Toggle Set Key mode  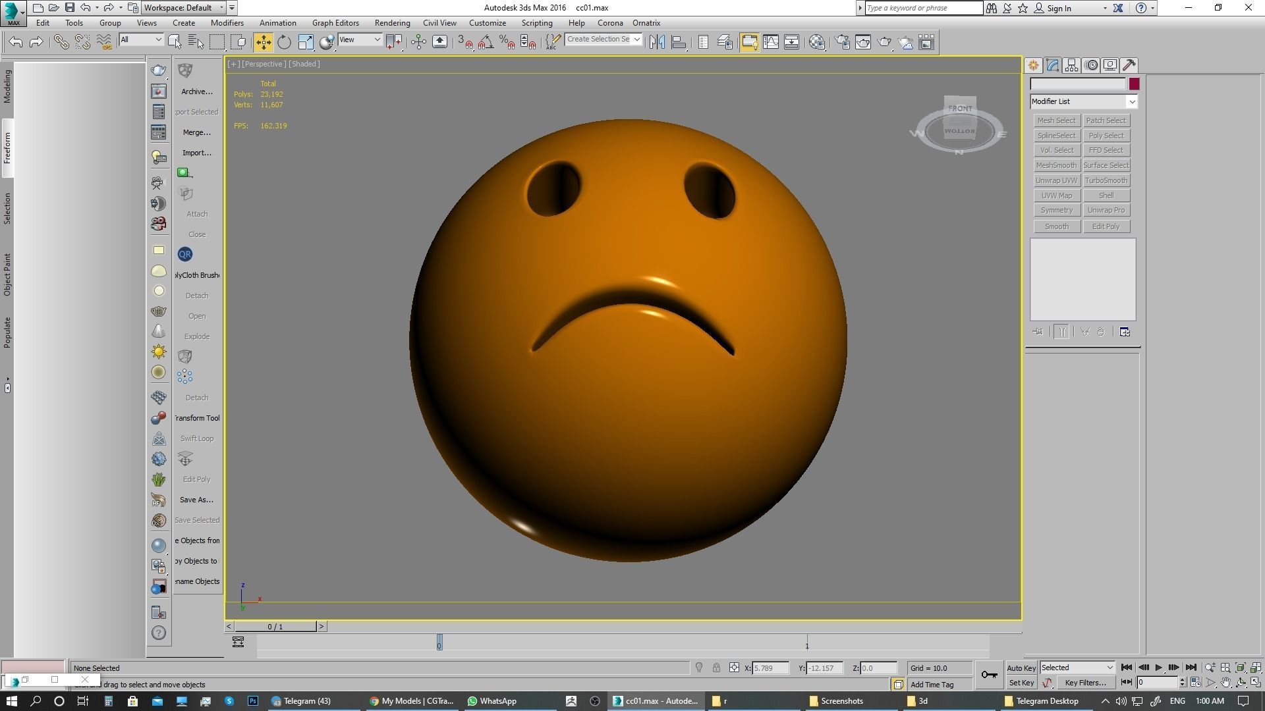tap(1021, 683)
